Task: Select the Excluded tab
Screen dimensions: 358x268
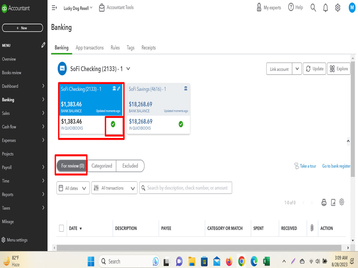Action: (130, 166)
